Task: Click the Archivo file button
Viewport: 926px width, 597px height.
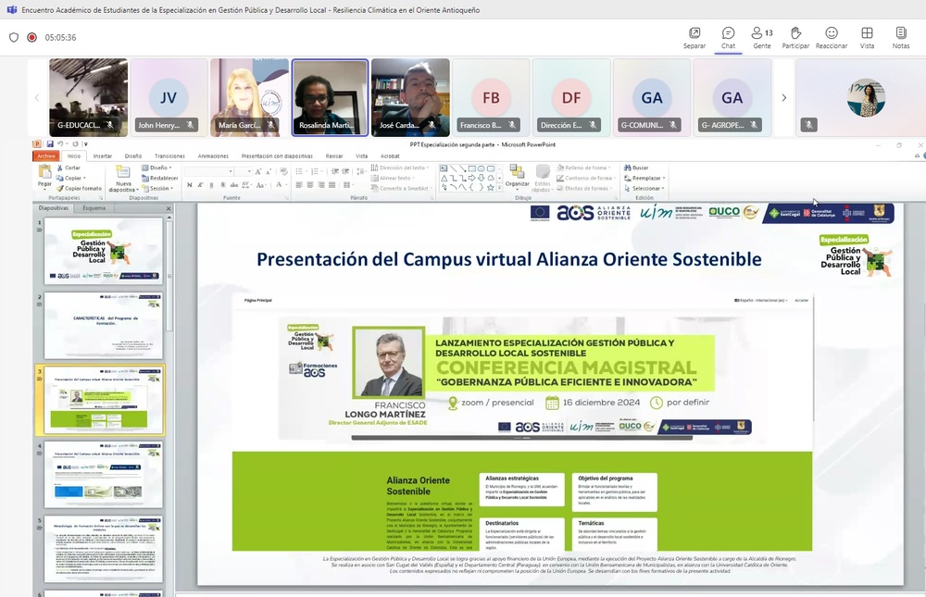Action: click(45, 156)
